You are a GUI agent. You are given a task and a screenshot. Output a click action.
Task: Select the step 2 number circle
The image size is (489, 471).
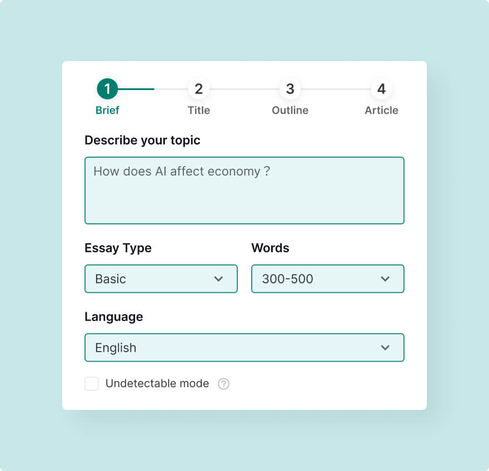tap(199, 89)
